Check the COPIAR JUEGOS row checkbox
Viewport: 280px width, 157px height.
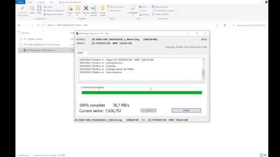coord(21,39)
